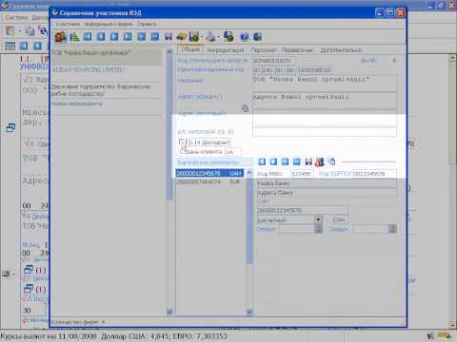Click the printer icon in dialog toolbar
457x342 pixels.
coord(210,37)
